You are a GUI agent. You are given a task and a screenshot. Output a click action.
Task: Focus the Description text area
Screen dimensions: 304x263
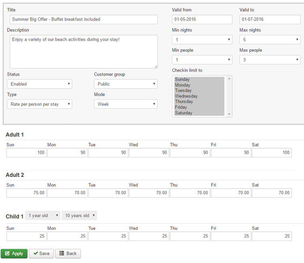[x=83, y=51]
